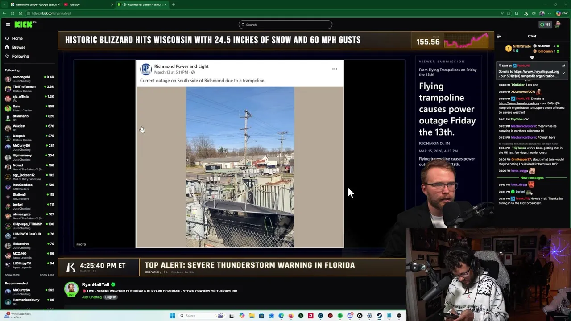The image size is (571, 321).
Task: Expand the gift leaderboard below Chat header
Action: 532,58
